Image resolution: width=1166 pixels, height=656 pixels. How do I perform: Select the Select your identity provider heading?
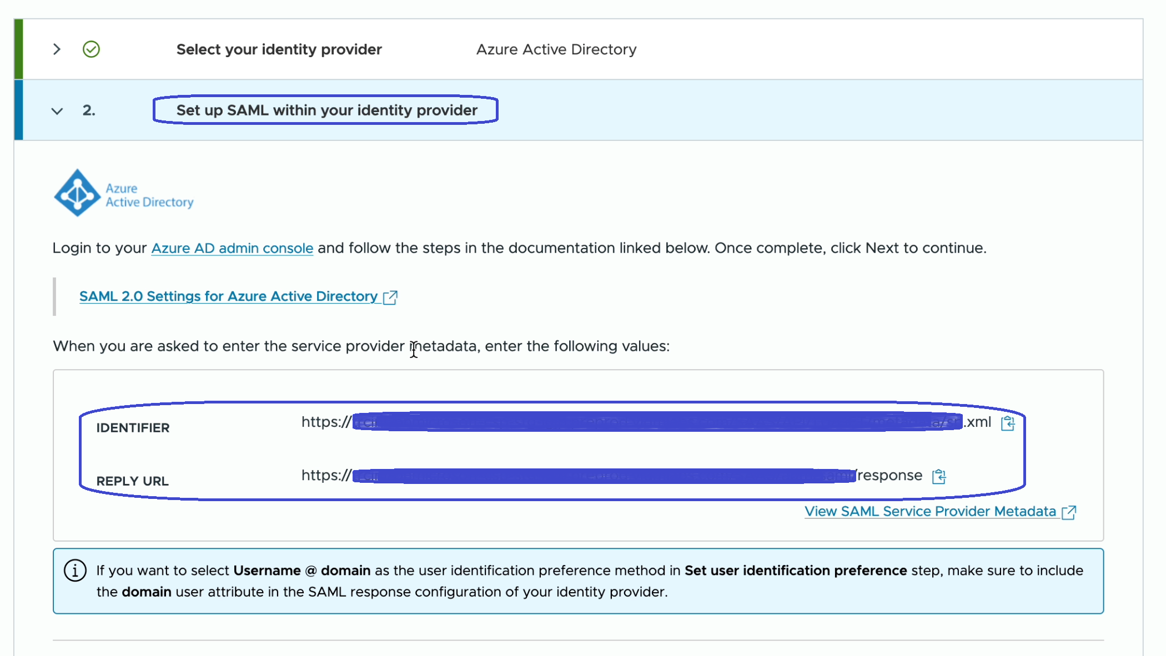tap(279, 49)
